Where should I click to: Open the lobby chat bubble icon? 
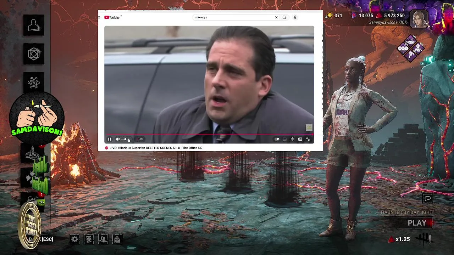coord(427,199)
